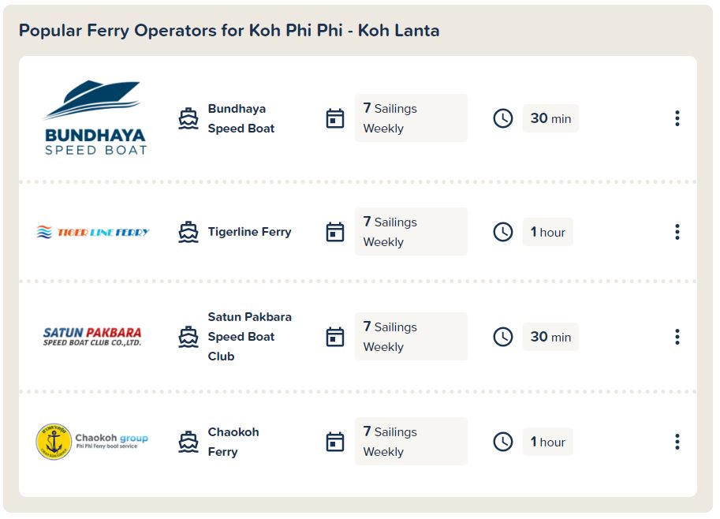Viewport: 720px width, 519px height.
Task: Click the clock icon in Chaokoh Ferry row
Action: click(503, 442)
